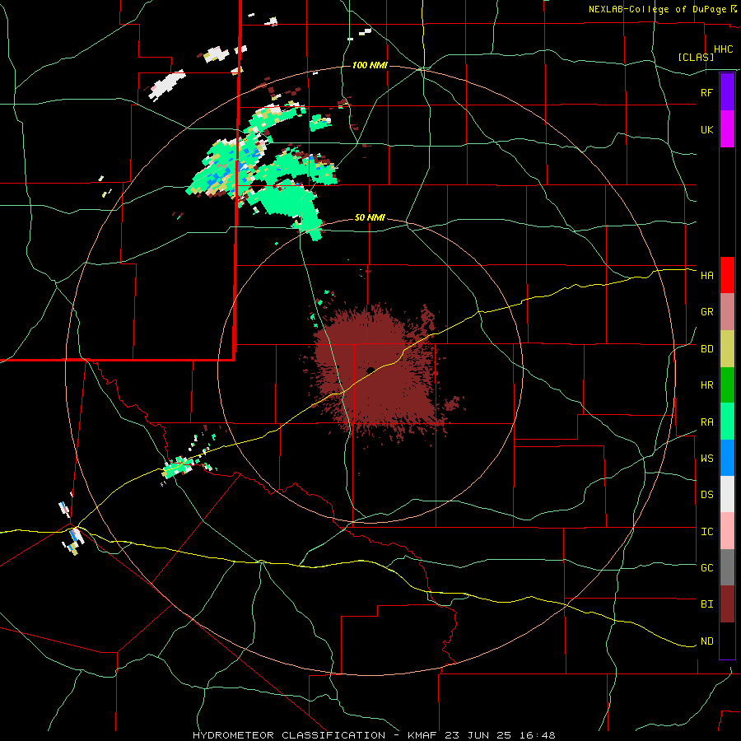Pick the RA light green legend swatch
Image resolution: width=741 pixels, height=741 pixels.
[x=727, y=422]
